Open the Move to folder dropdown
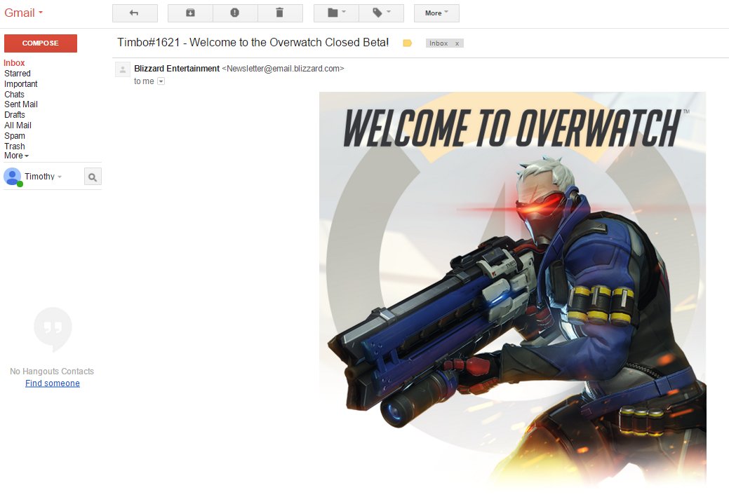Screen dimensions: 729x504 click(x=336, y=13)
